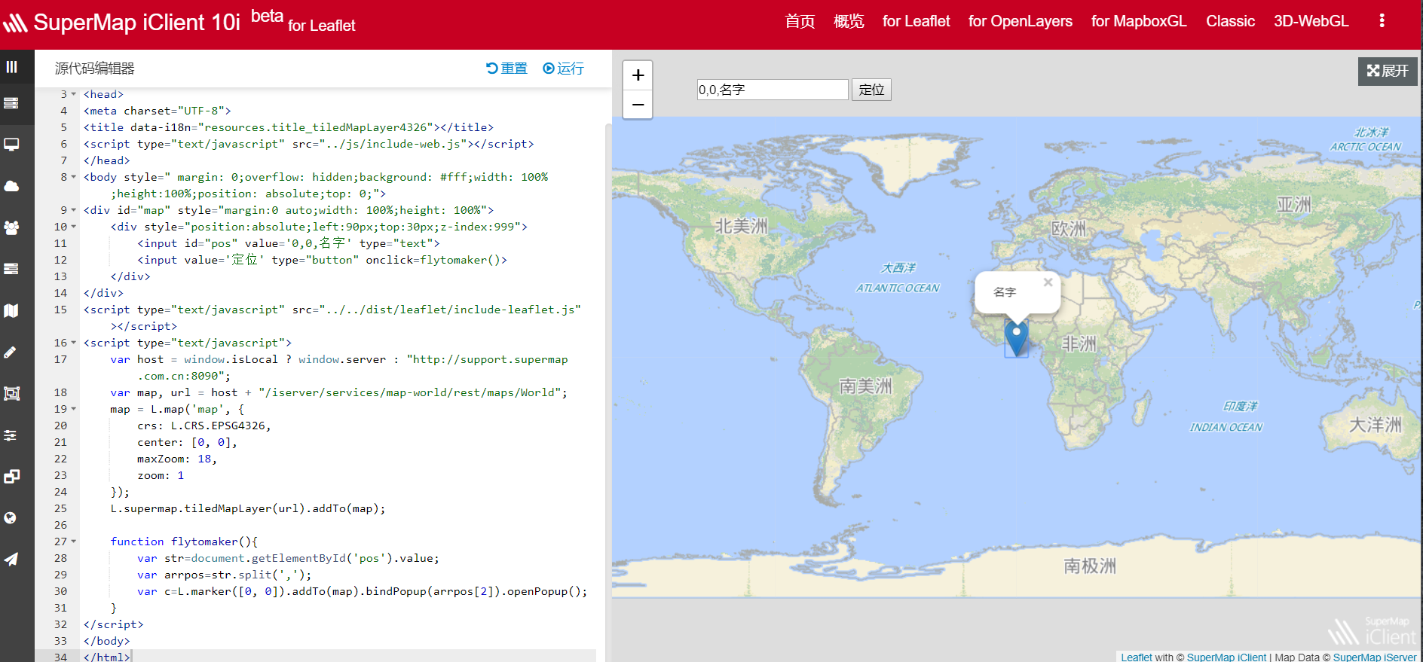Click the SuperMap iClient attribution link

(1226, 657)
